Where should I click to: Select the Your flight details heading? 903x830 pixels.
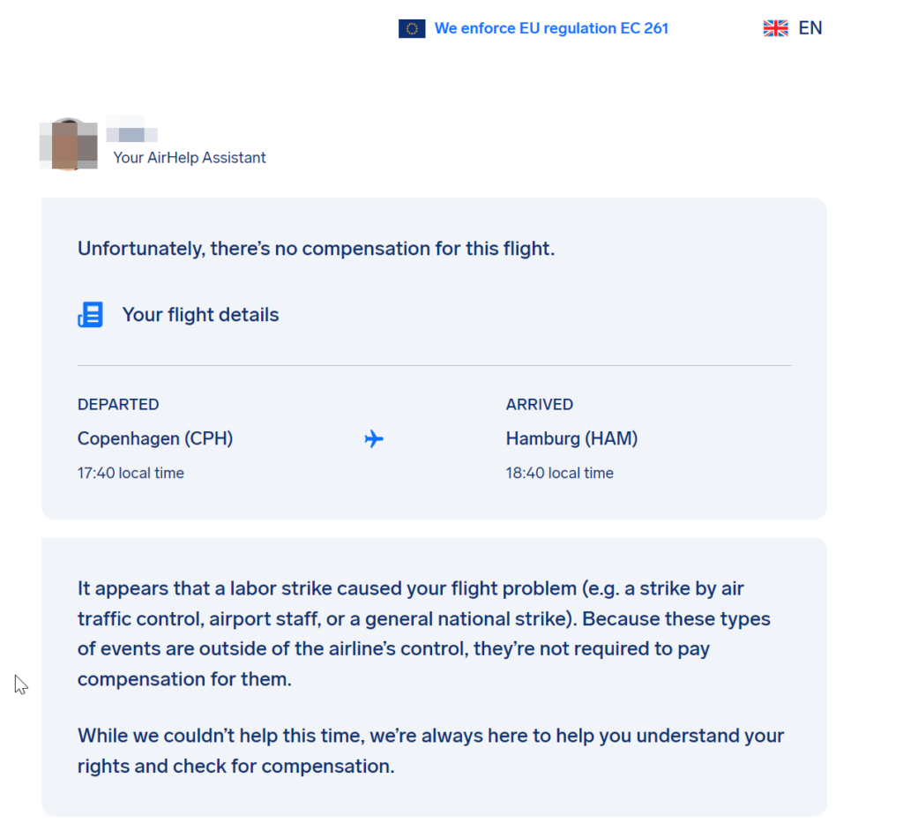click(200, 315)
